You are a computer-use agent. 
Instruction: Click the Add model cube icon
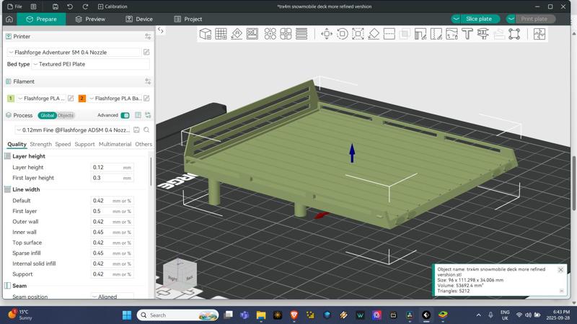pos(206,34)
